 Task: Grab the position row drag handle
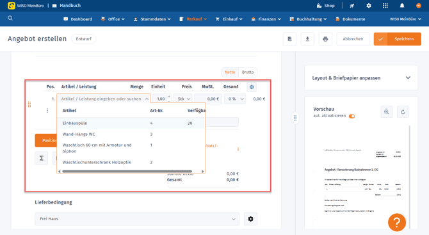29,104
